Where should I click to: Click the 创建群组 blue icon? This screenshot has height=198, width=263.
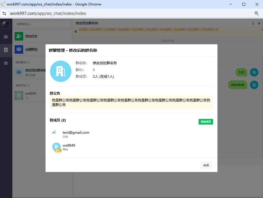19,49
